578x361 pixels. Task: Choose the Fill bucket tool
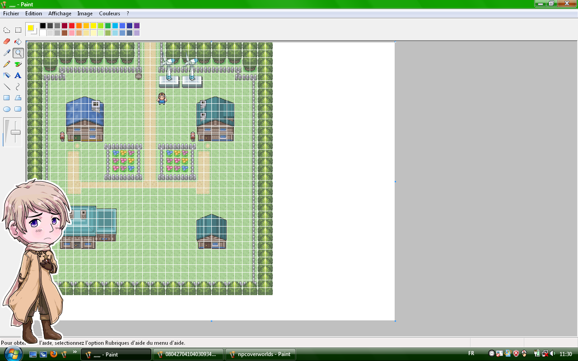click(x=18, y=42)
